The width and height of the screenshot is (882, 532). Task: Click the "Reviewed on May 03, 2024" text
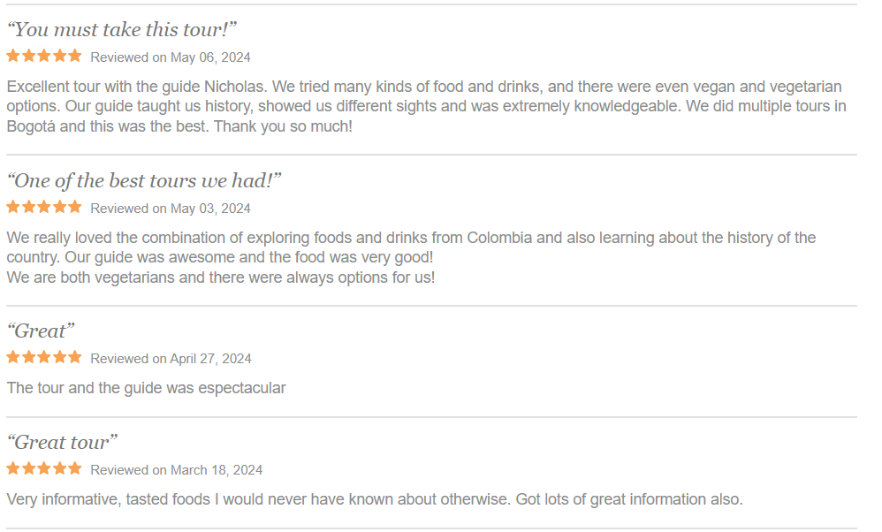pos(171,209)
